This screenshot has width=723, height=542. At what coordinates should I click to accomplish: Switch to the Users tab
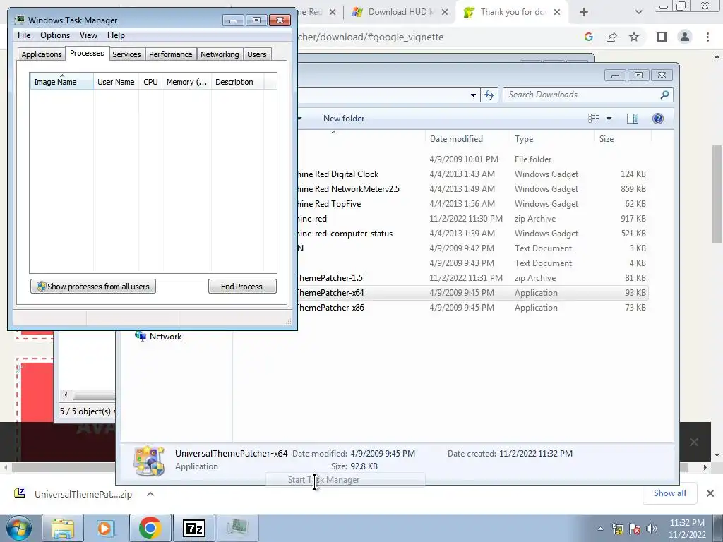[256, 54]
